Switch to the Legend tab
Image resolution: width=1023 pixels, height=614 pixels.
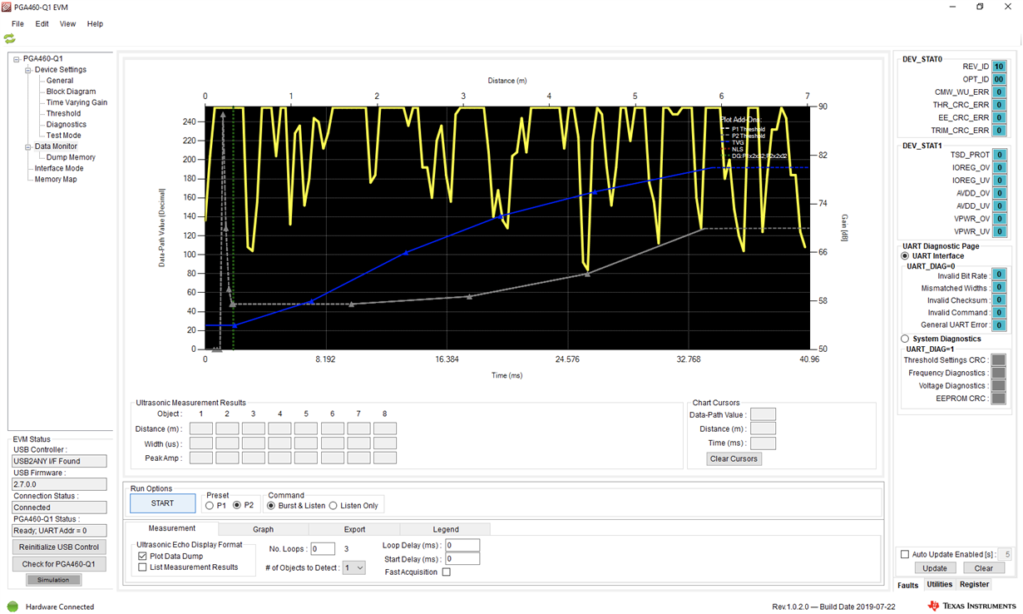(446, 529)
